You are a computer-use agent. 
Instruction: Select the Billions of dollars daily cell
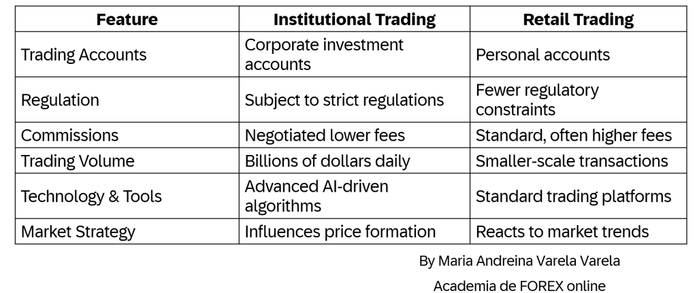click(x=354, y=161)
